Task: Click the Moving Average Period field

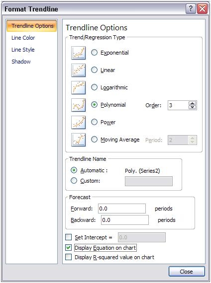Action: tap(178, 140)
